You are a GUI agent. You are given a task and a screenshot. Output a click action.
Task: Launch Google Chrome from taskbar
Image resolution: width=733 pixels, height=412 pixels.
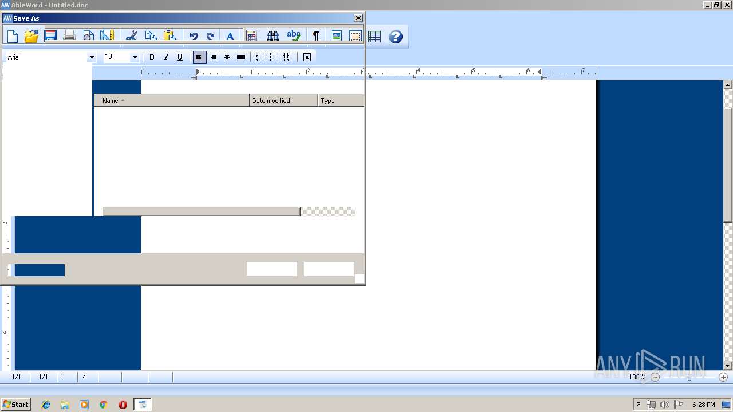(x=104, y=405)
